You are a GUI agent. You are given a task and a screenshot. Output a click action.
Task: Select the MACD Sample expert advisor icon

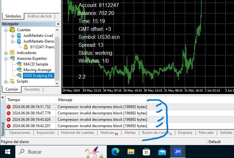pos(19,64)
